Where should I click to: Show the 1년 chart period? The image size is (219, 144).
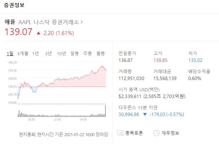[36, 53]
